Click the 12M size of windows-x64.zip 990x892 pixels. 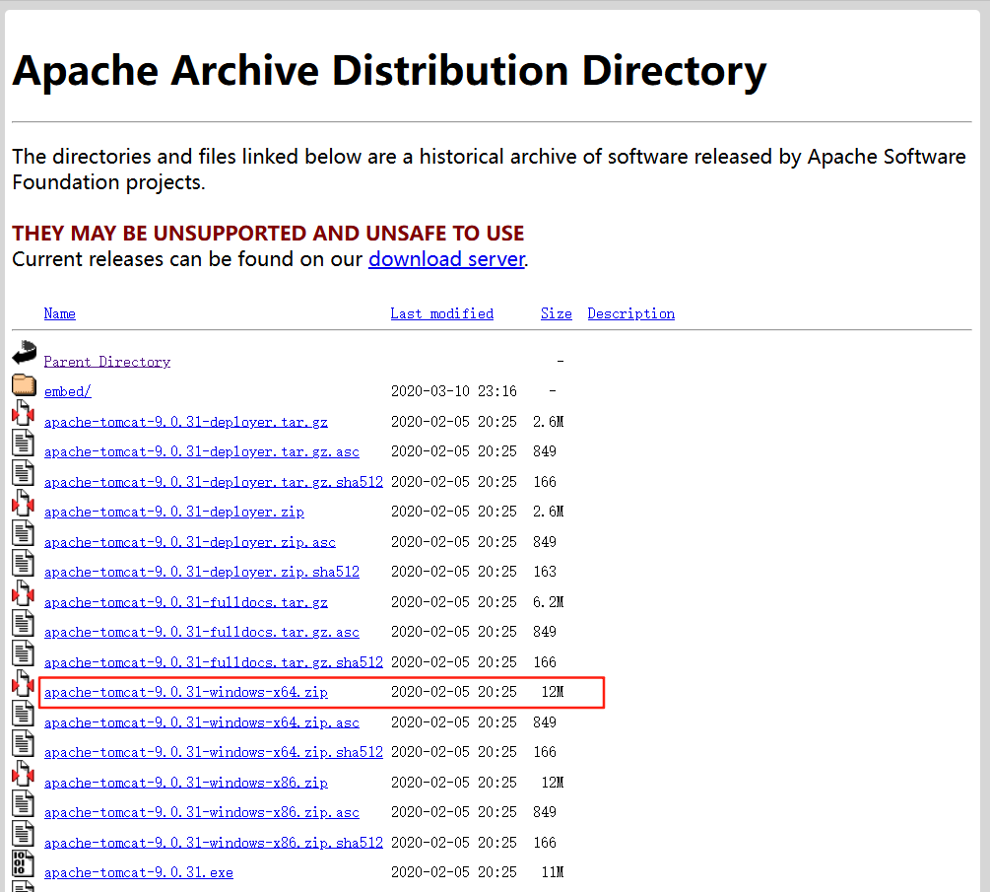(x=553, y=692)
